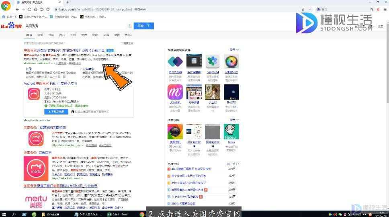Click the dark screenshot app thumbnail in sidebar

tap(194, 61)
